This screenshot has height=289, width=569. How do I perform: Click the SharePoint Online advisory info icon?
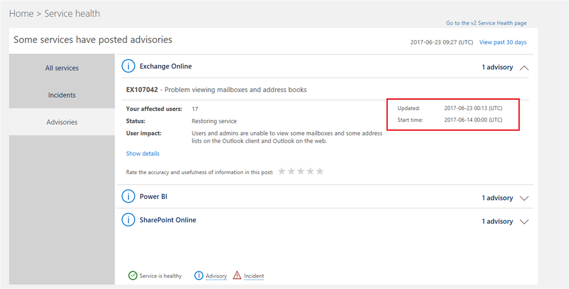[128, 220]
